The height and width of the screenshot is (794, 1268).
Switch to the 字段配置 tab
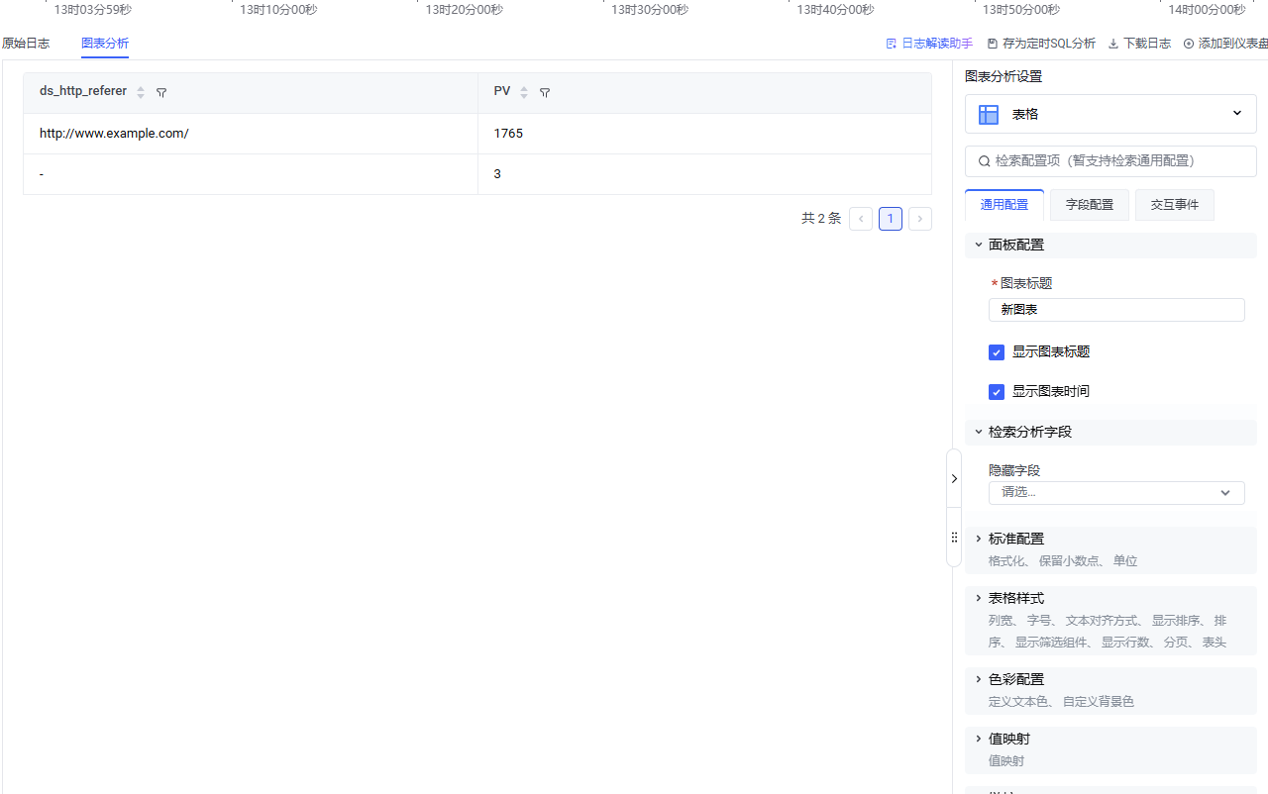[x=1089, y=205]
